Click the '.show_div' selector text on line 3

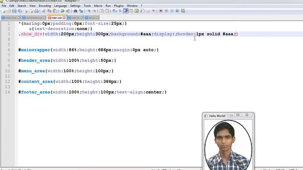coord(30,34)
